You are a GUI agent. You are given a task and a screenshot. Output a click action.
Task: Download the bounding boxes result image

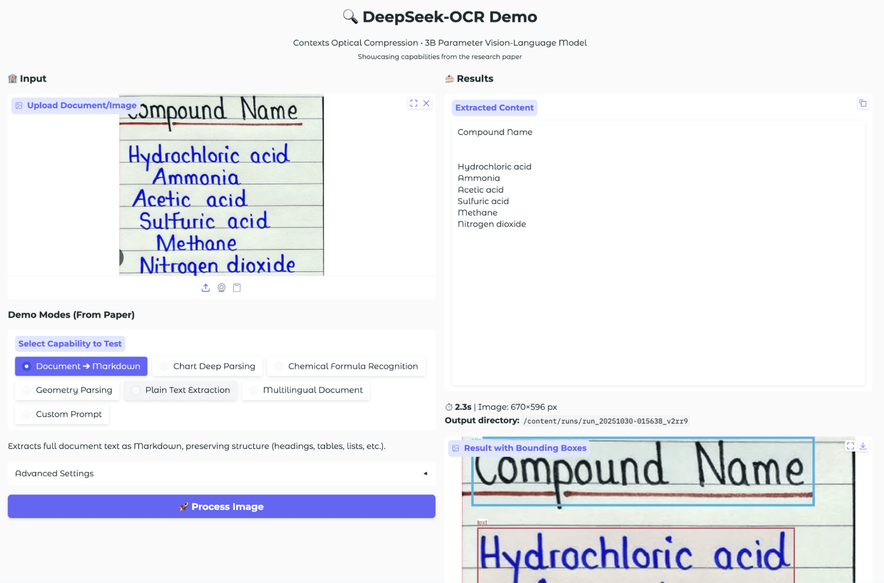coord(863,446)
